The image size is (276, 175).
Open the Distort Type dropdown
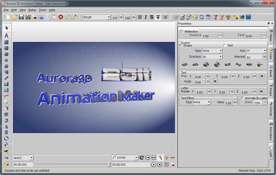(x=220, y=51)
